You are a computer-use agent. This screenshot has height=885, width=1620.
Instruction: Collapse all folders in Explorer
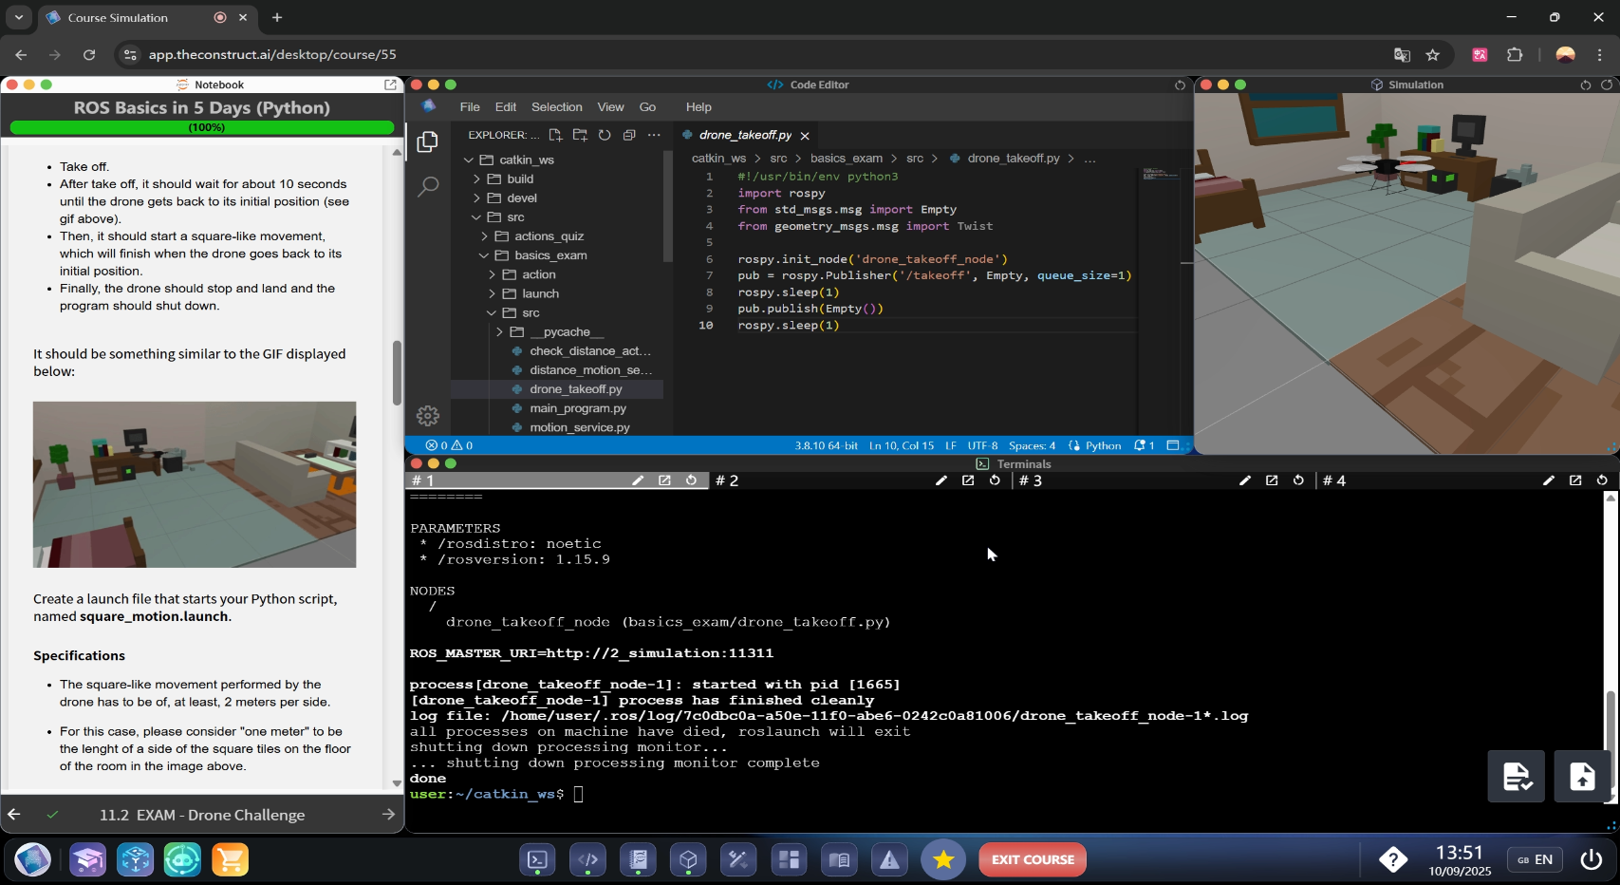pos(629,135)
